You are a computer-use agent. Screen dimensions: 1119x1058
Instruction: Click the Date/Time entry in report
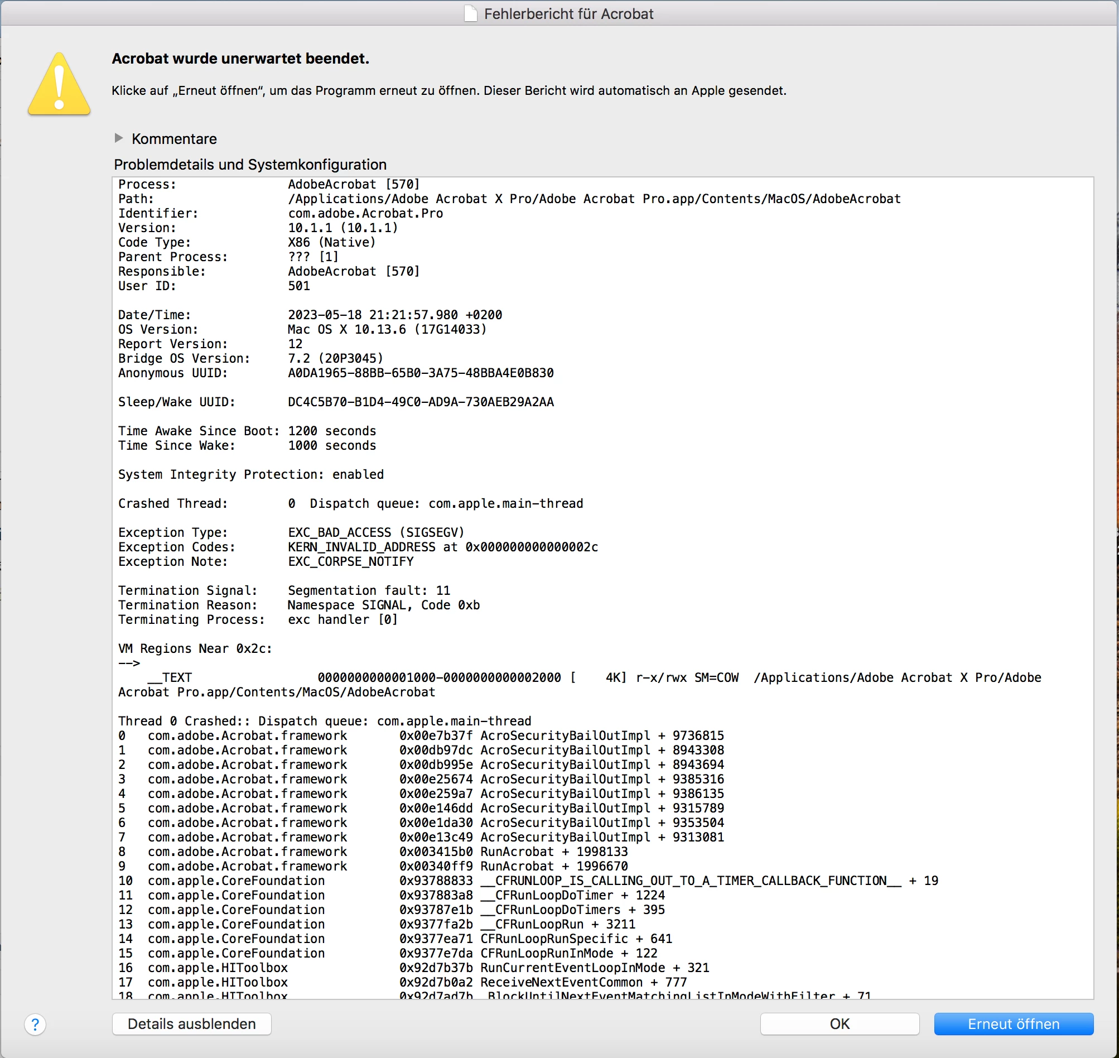click(x=310, y=315)
